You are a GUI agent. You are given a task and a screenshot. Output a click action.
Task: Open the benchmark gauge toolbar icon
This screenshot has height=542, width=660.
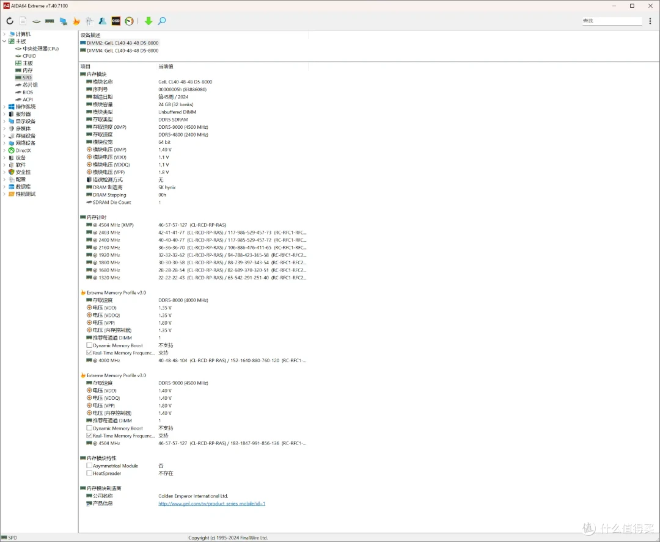click(129, 21)
